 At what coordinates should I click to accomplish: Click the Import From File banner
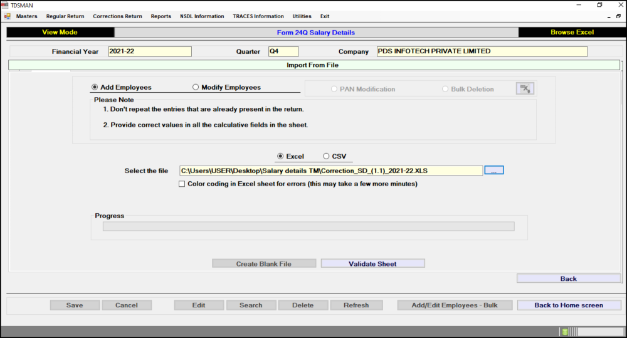coord(314,65)
